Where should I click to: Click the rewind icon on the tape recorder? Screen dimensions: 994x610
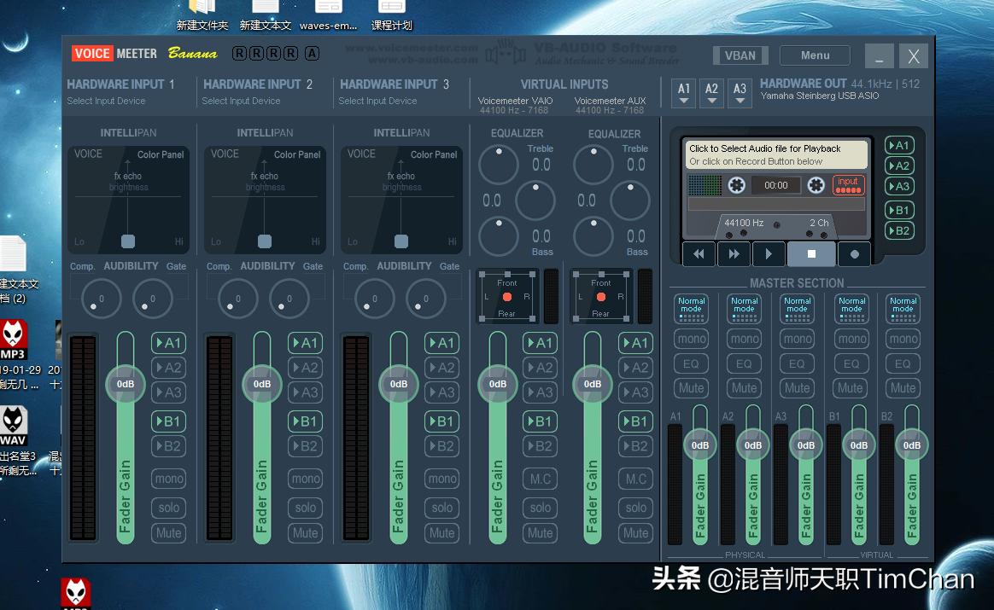(x=699, y=253)
